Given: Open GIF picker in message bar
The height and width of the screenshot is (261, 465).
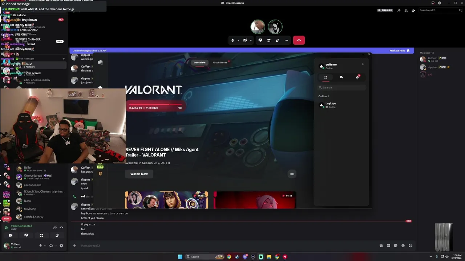Looking at the screenshot, I should tap(388, 245).
